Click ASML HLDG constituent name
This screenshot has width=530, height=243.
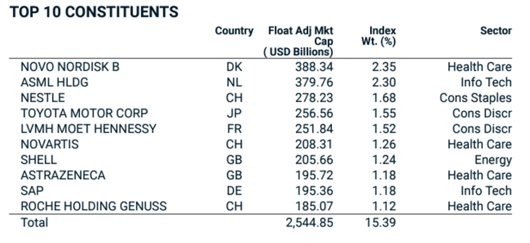point(54,82)
